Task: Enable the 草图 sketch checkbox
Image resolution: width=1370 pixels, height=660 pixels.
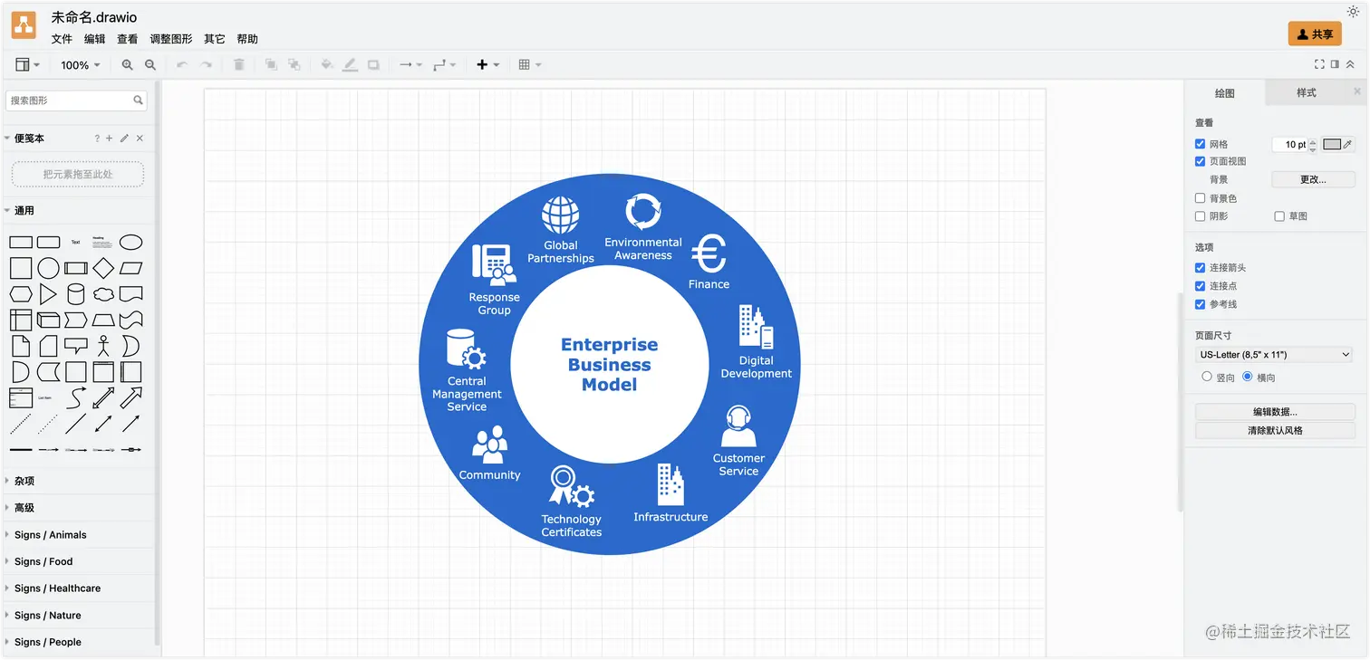Action: 1279,216
